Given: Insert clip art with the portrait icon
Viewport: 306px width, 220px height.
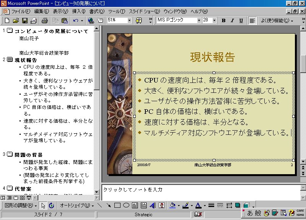Looking at the screenshot, I should [x=161, y=205].
